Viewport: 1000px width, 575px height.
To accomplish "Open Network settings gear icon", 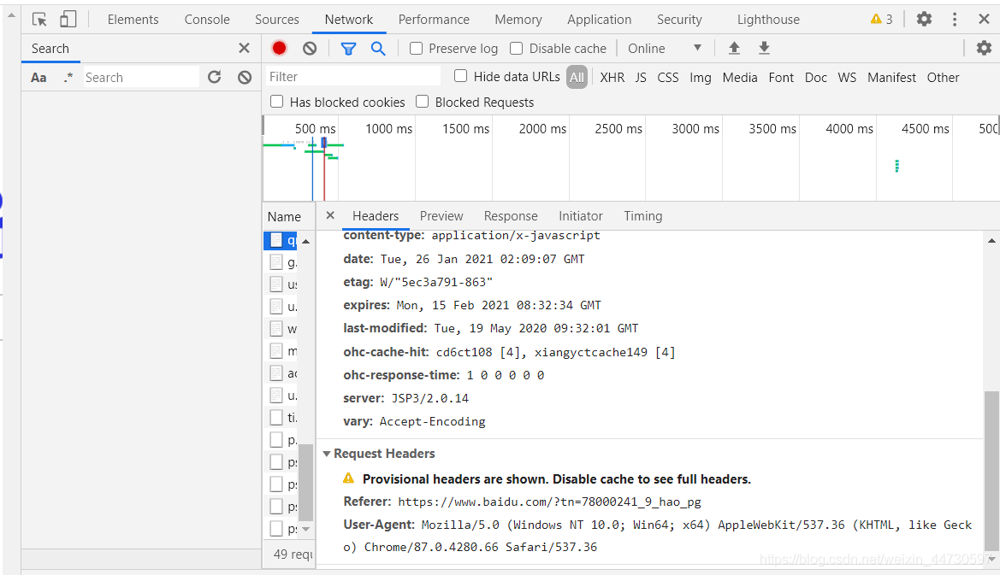I will click(984, 48).
